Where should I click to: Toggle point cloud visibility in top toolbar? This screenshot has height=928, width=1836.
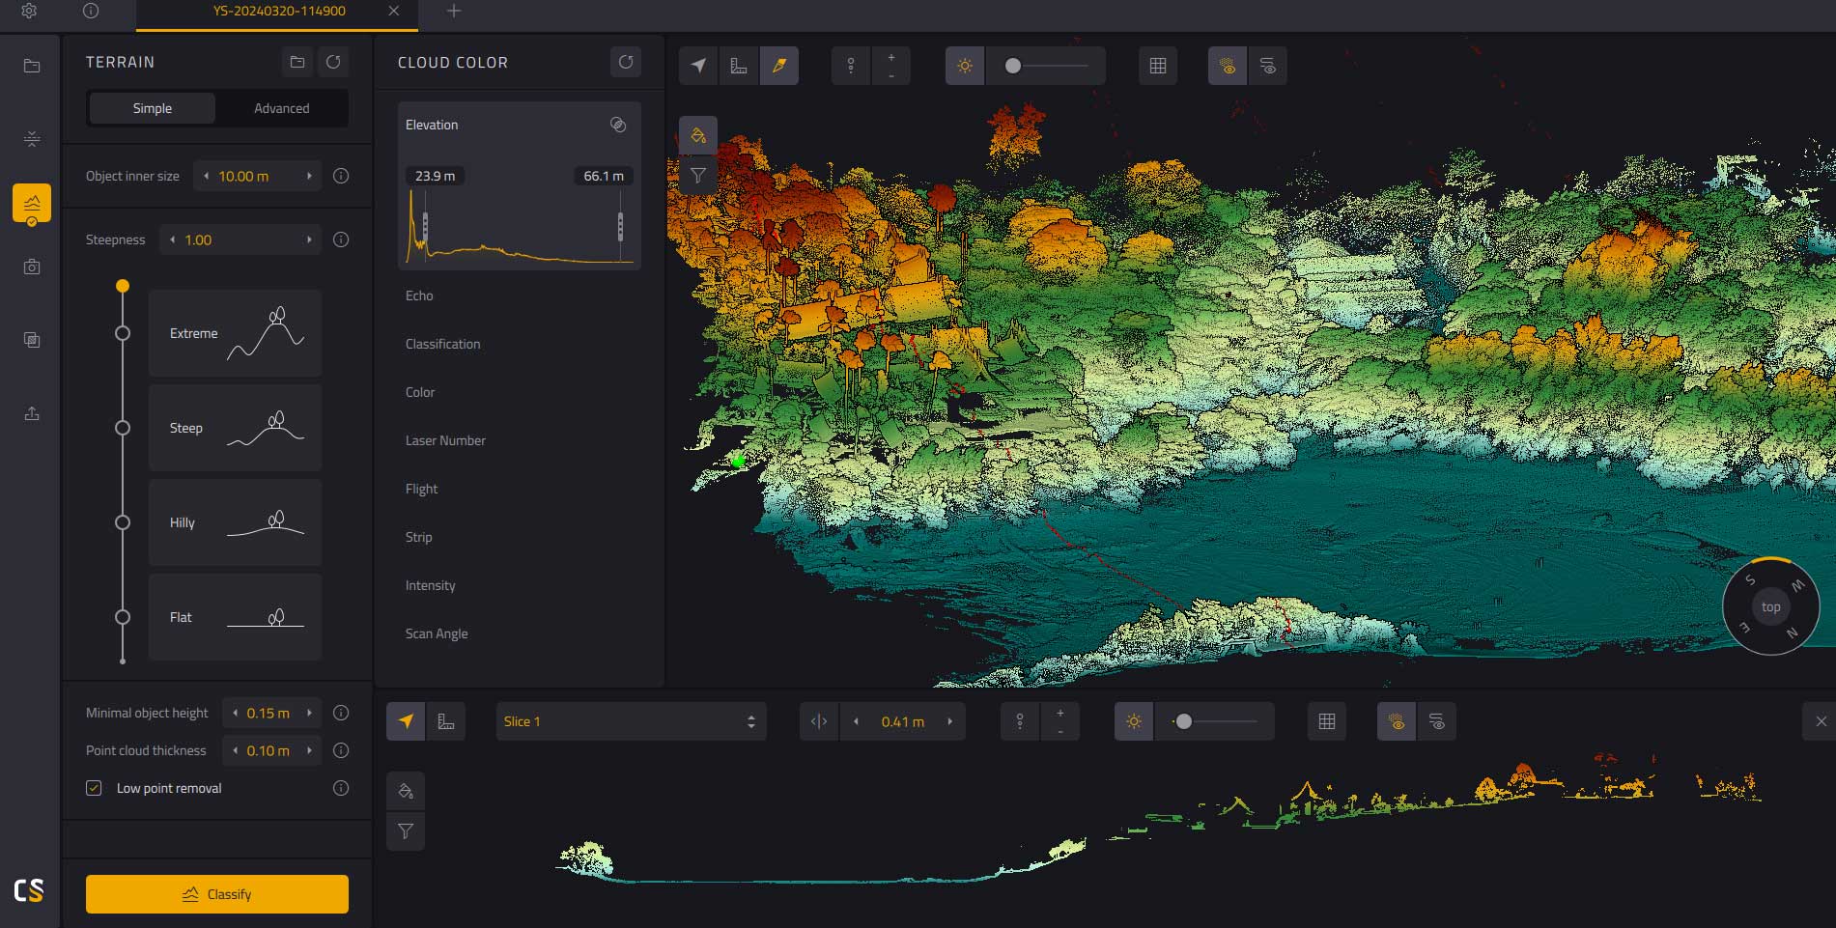(1227, 66)
